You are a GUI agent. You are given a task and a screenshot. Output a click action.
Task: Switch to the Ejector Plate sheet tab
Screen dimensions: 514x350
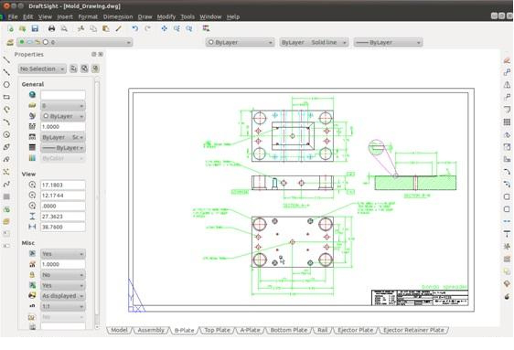[355, 330]
